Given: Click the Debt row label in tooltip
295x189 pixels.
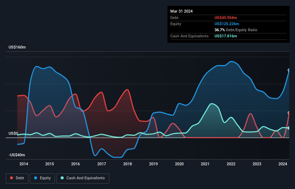Looking at the screenshot, I should 174,18.
